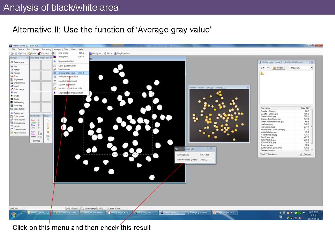Select Pixel counter in Analysis menu
335x251 pixels.
pos(64,69)
